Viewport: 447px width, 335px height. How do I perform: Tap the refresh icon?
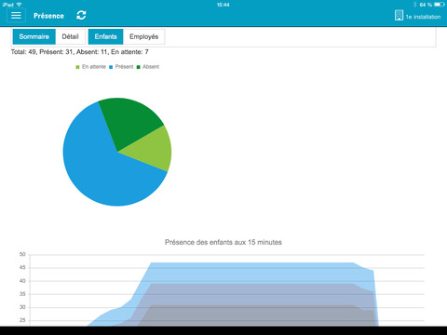[x=81, y=15]
